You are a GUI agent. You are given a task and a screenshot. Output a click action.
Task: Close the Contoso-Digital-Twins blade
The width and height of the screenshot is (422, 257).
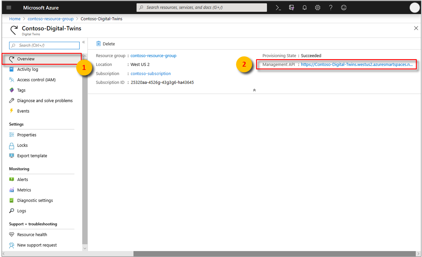tap(416, 28)
